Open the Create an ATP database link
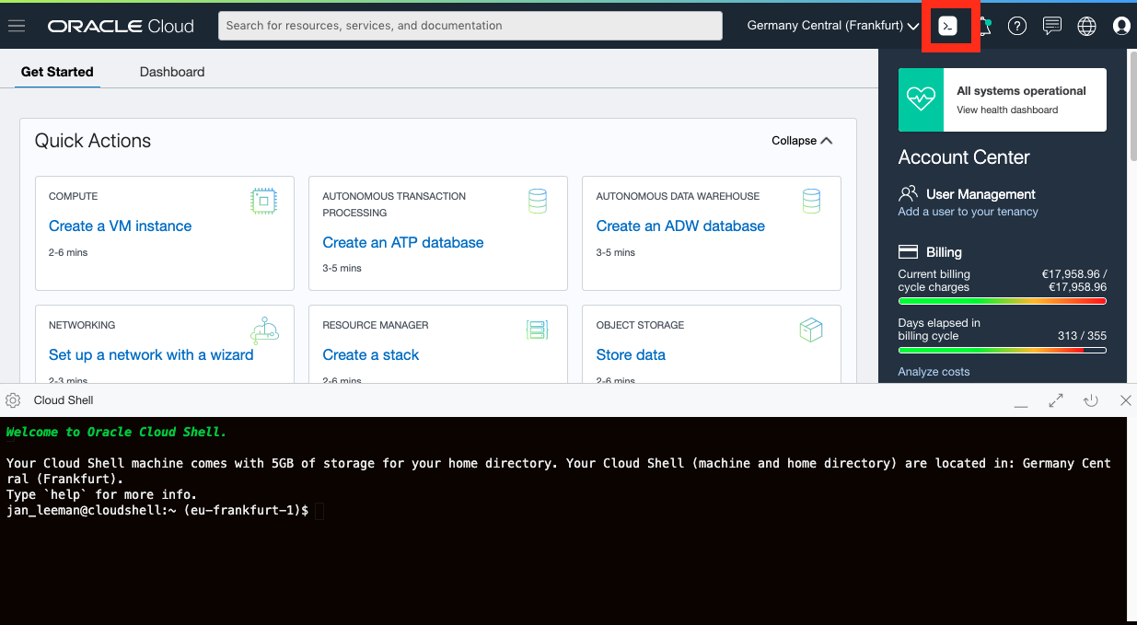 (x=403, y=243)
